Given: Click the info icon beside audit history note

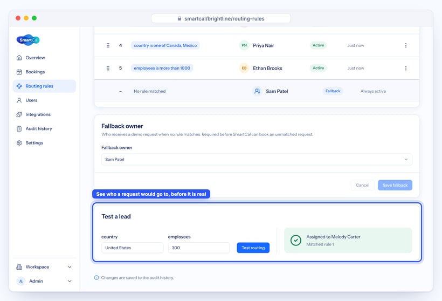Looking at the screenshot, I should coord(96,278).
